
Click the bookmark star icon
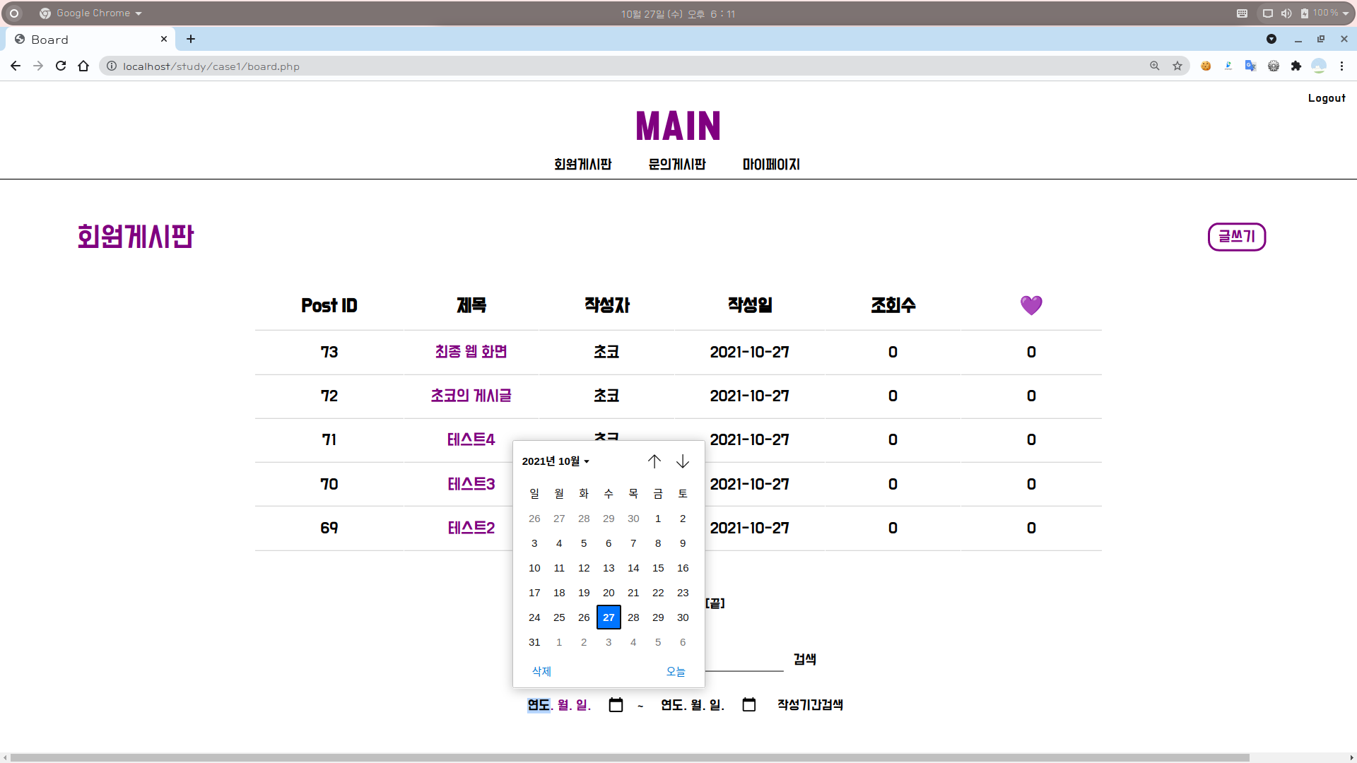coord(1177,66)
